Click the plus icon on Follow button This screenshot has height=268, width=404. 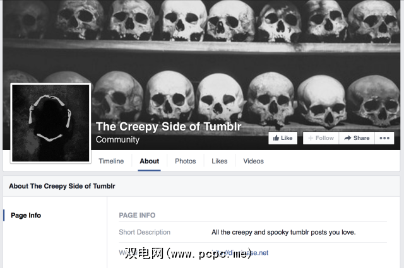point(311,138)
